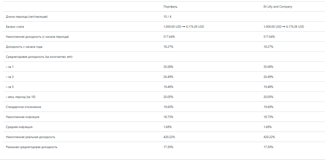Click the portfolio balance 1,000.00 USD → 6,176.38 USD
Screen dimensions: 325x160
(x=184, y=27)
